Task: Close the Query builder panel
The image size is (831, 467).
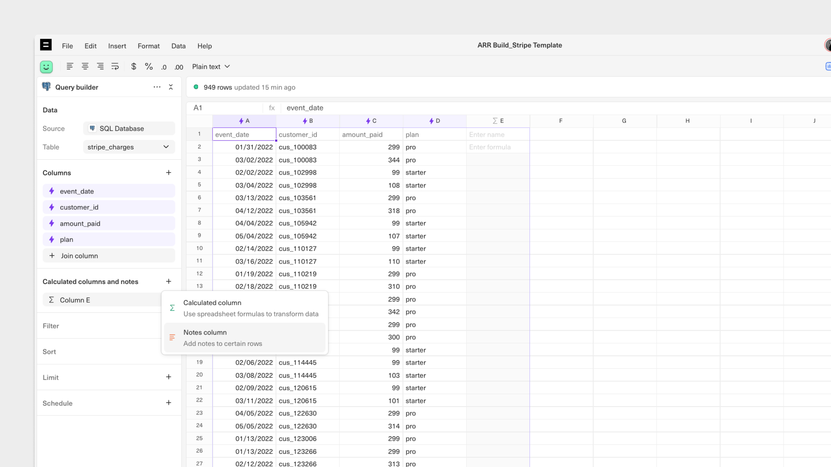Action: click(171, 87)
